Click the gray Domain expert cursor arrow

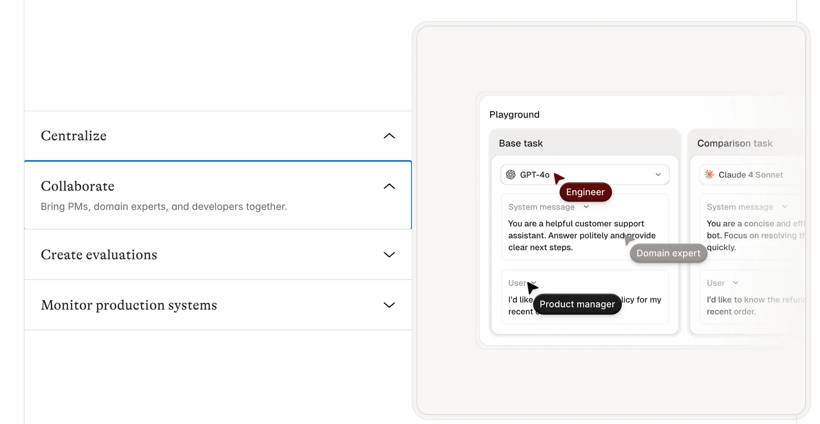tap(629, 239)
